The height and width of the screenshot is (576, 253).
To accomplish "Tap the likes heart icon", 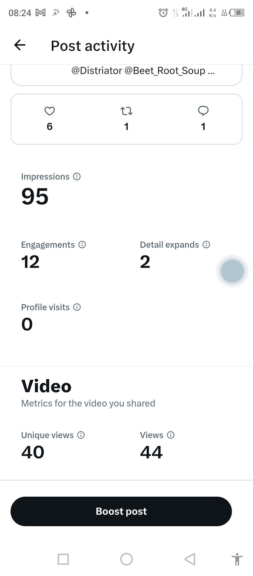I will pos(49,111).
